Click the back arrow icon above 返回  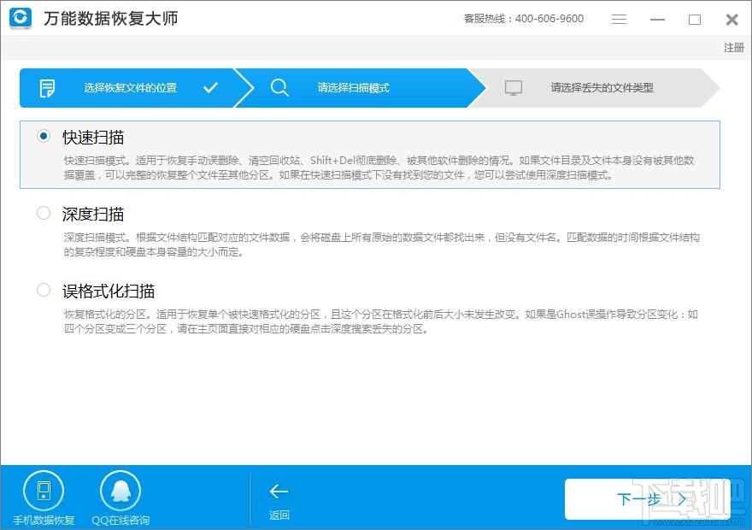[x=279, y=492]
